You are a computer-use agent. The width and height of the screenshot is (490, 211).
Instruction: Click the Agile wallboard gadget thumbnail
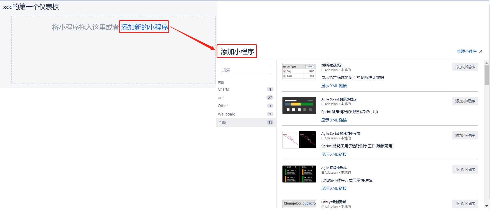(x=299, y=174)
